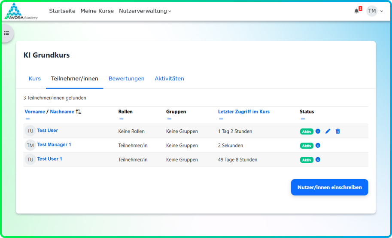Collapse the Gruppen column via dash
The height and width of the screenshot is (238, 392).
169,119
